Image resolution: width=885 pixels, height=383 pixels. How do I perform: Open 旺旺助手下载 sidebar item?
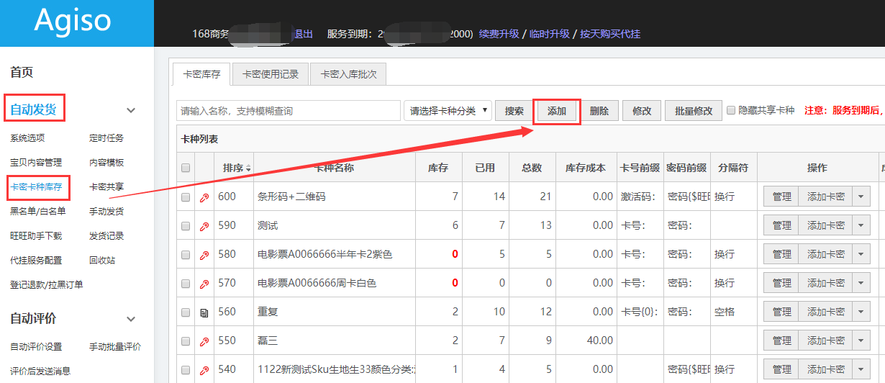click(36, 236)
